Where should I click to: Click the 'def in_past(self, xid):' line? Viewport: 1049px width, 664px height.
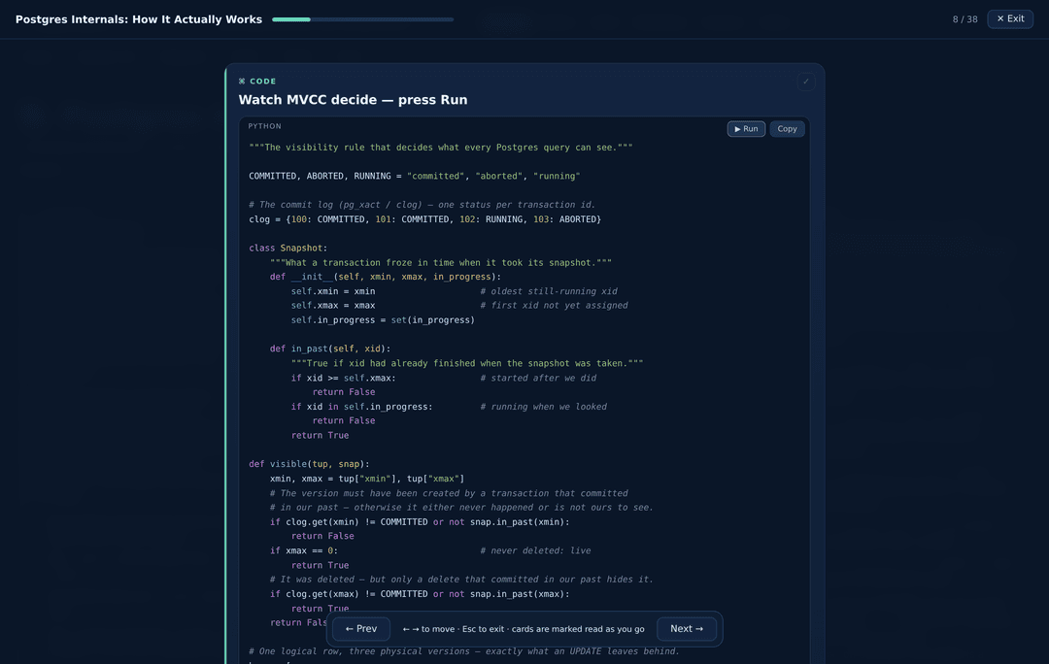330,349
